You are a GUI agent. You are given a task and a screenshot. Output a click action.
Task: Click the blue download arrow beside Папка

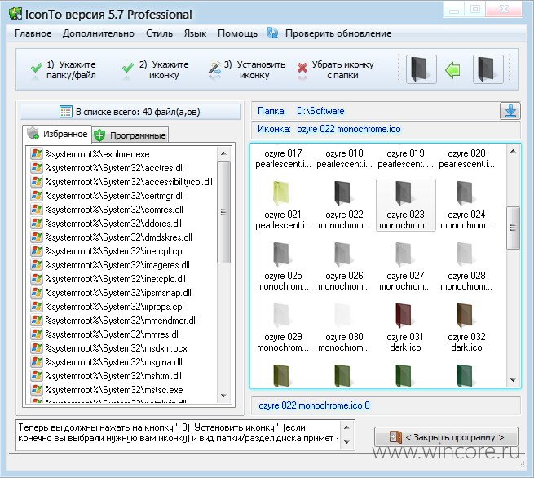pyautogui.click(x=510, y=111)
